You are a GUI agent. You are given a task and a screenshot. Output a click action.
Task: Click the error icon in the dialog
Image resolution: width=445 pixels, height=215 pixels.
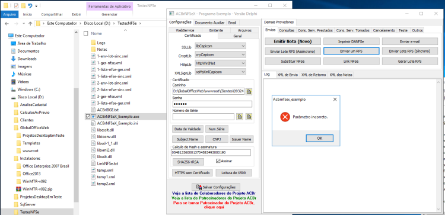tap(285, 117)
